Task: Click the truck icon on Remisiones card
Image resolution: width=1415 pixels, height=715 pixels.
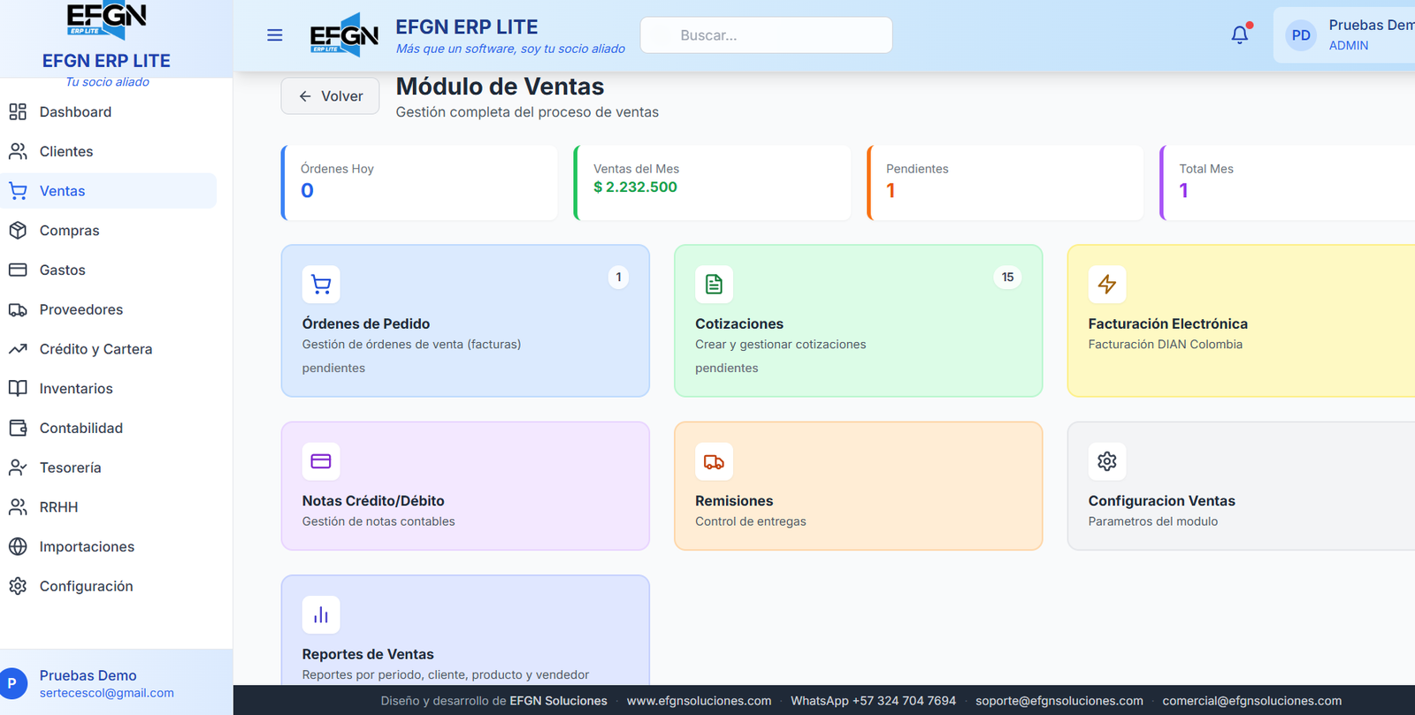Action: click(x=714, y=461)
